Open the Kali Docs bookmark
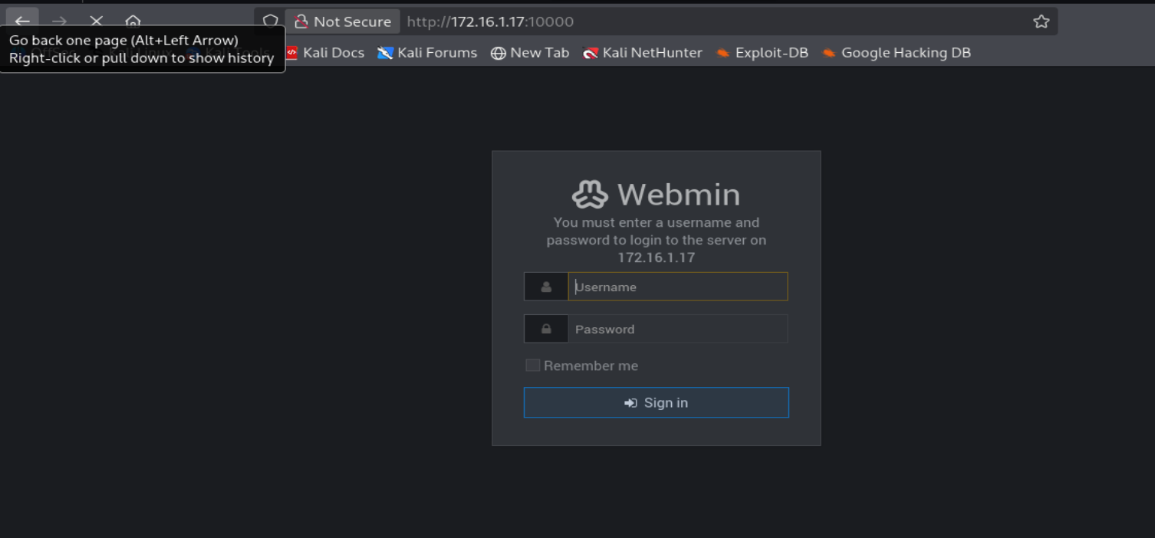Viewport: 1155px width, 538px height. click(324, 53)
